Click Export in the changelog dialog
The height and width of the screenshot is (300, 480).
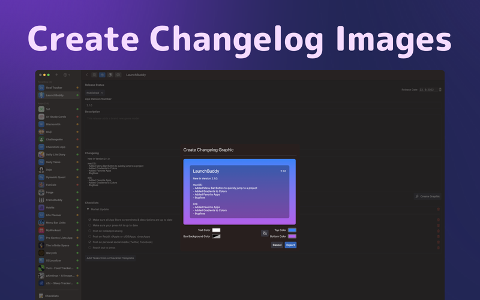(290, 245)
